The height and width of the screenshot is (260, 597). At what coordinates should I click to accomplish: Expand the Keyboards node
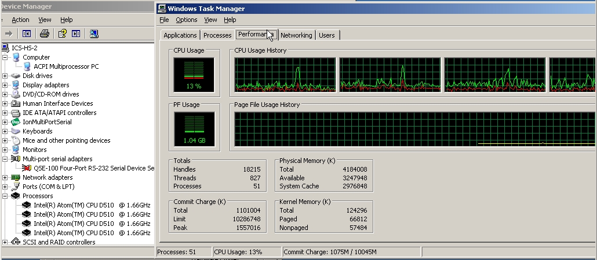(x=5, y=131)
